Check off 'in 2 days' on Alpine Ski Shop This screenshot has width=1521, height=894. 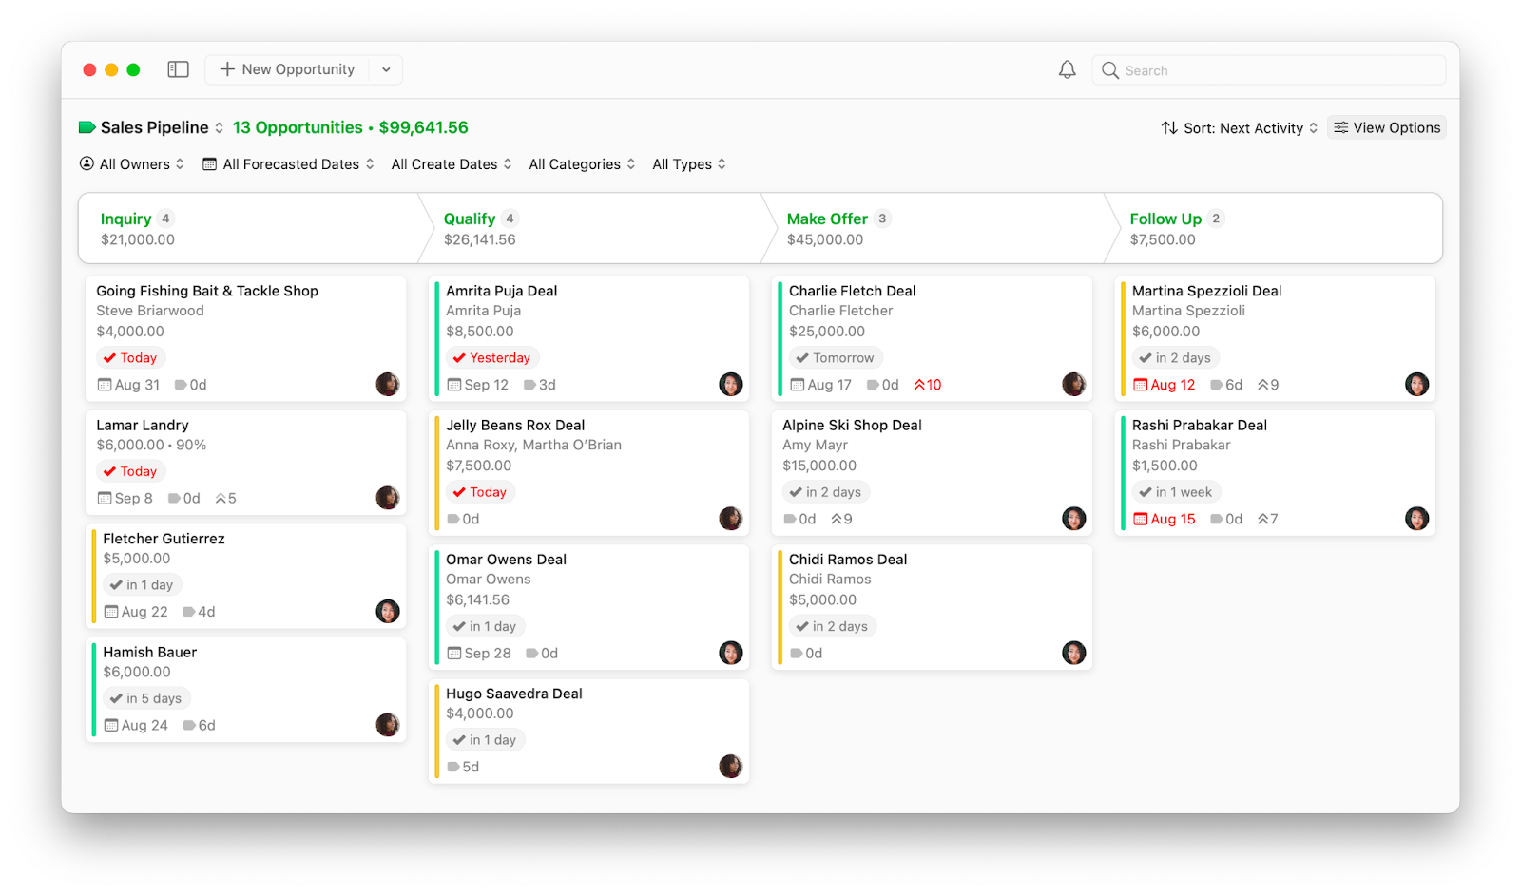pyautogui.click(x=796, y=492)
